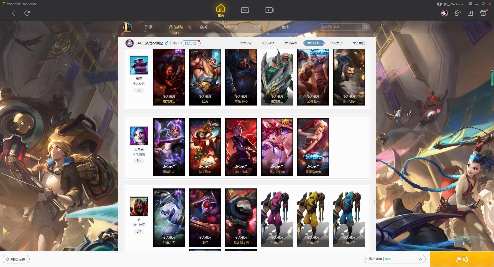The height and width of the screenshot is (267, 494).
Task: Switch to 我的皮肤 sub-tab
Action: (314, 43)
